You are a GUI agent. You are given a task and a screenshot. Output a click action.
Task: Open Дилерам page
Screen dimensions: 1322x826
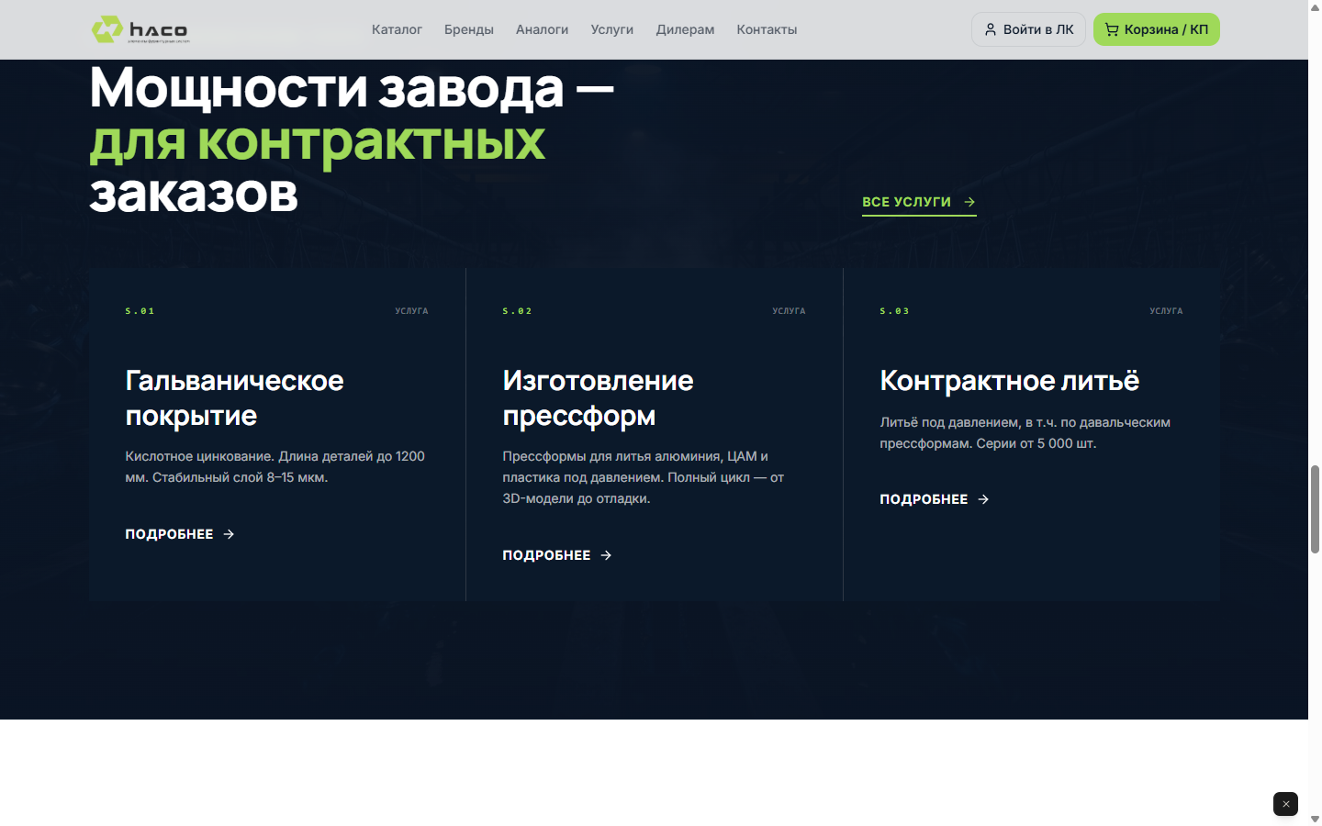click(685, 29)
